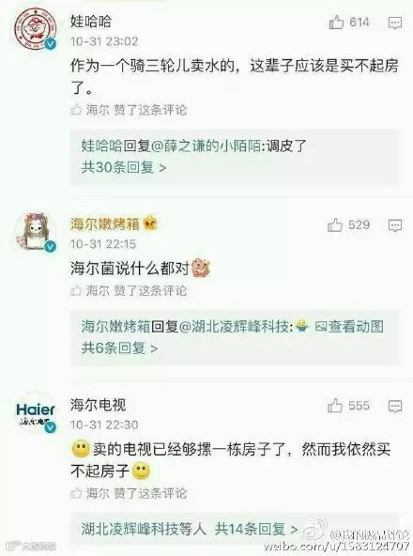413x556 pixels.
Task: Expand 共14条回复 replies
Action: click(x=256, y=529)
